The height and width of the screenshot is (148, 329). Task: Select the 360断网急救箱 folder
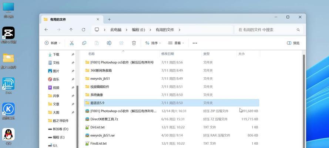pyautogui.click(x=171, y=70)
